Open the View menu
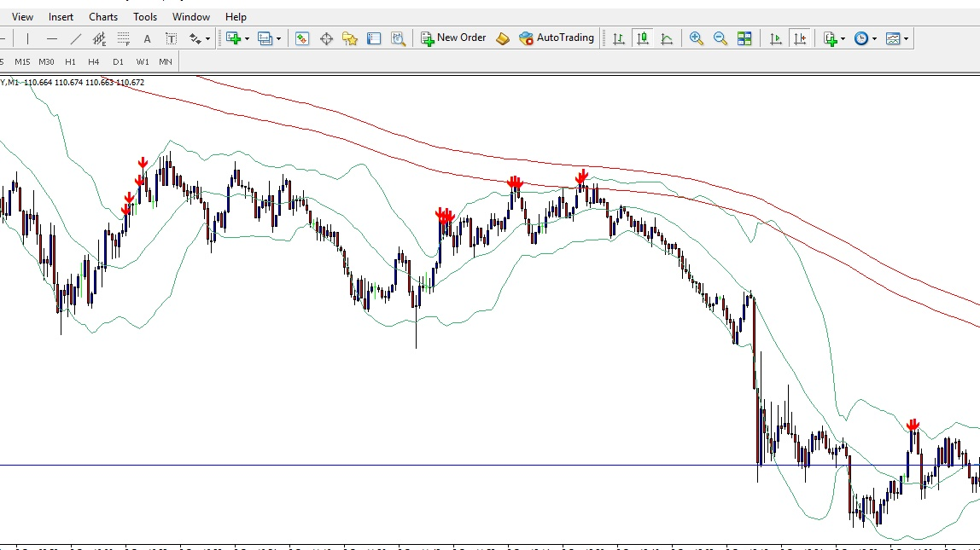This screenshot has height=550, width=980. pyautogui.click(x=22, y=17)
